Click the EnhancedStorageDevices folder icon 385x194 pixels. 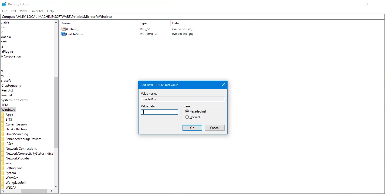point(2,139)
